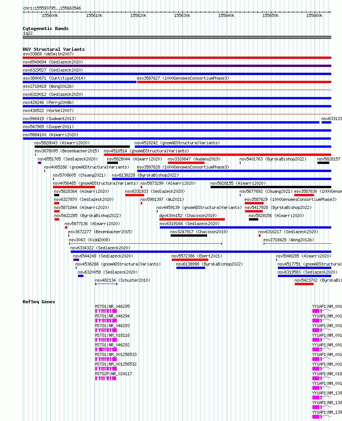
Task: Open nsv6331933 (Sedlazeck2020) variant
Action: [x=134, y=195]
